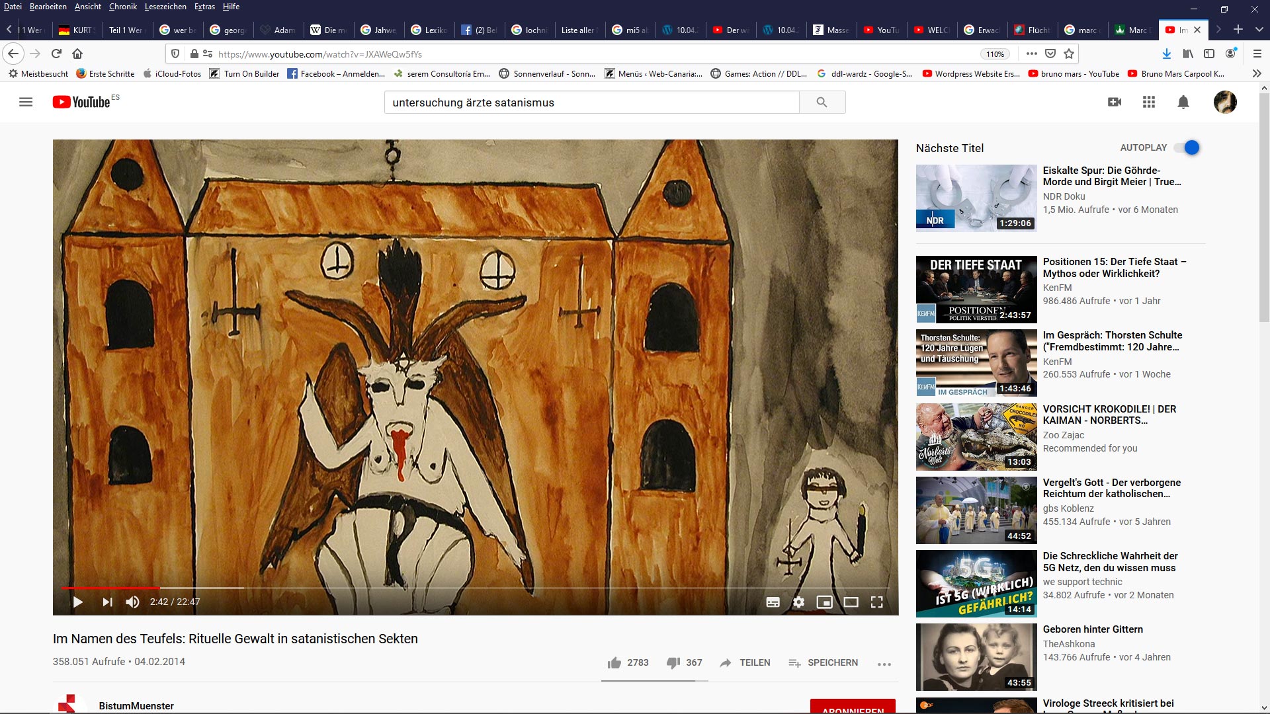Open a new browser tab
This screenshot has width=1270, height=714.
(x=1238, y=30)
